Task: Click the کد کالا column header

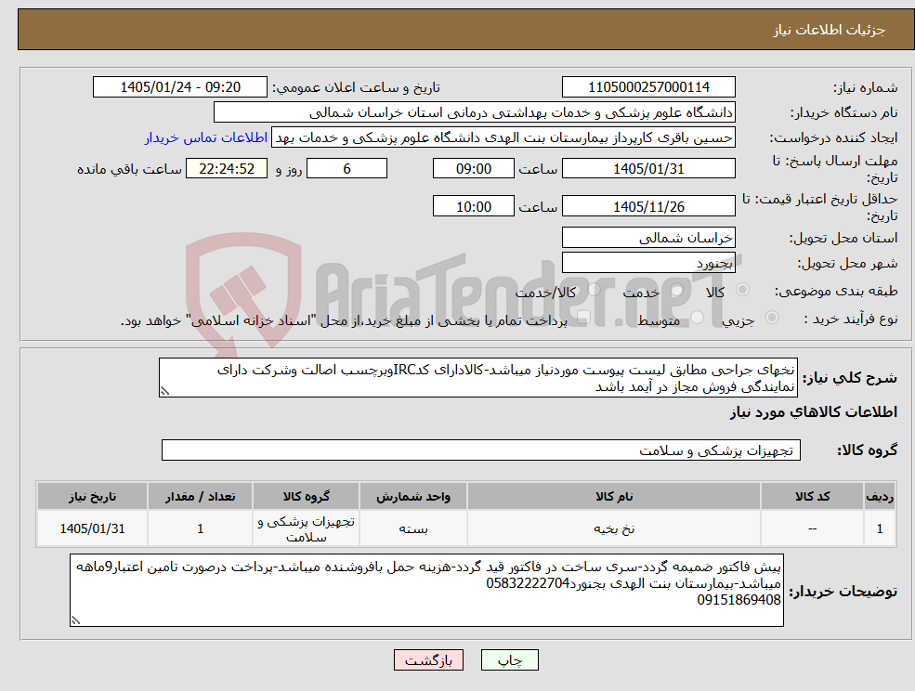Action: pos(812,496)
